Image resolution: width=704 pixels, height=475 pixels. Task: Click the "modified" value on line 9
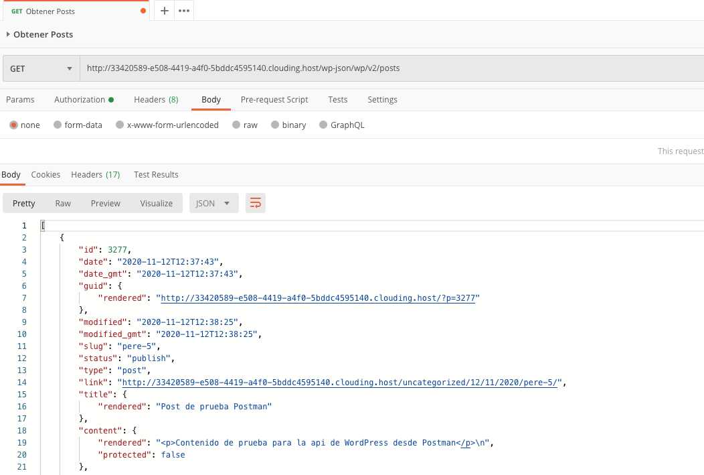click(187, 322)
